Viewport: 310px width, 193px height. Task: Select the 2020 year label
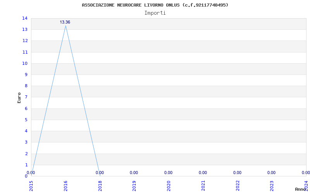click(169, 186)
